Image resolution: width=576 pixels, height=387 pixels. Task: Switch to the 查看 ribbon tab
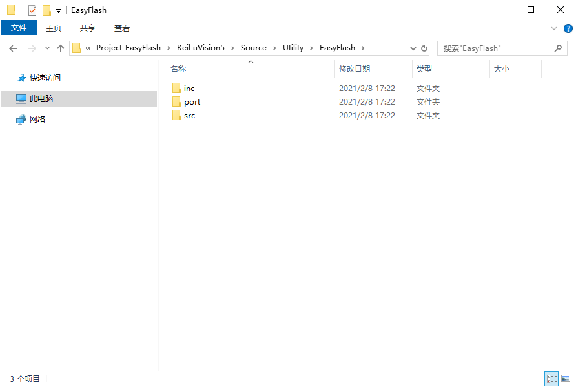[x=121, y=28]
